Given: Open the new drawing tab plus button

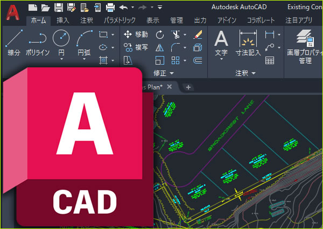Looking at the screenshot, I should click(x=188, y=87).
